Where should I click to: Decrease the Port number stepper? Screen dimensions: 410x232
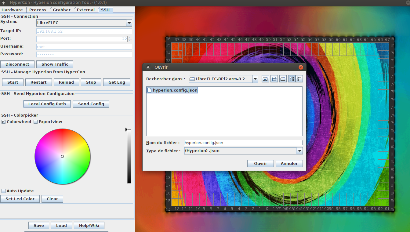[x=130, y=40]
